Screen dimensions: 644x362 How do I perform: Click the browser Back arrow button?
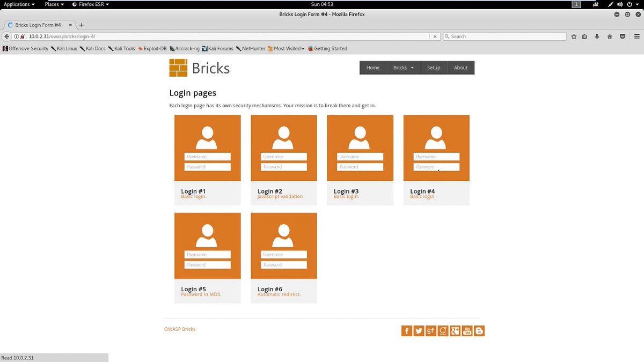[7, 36]
